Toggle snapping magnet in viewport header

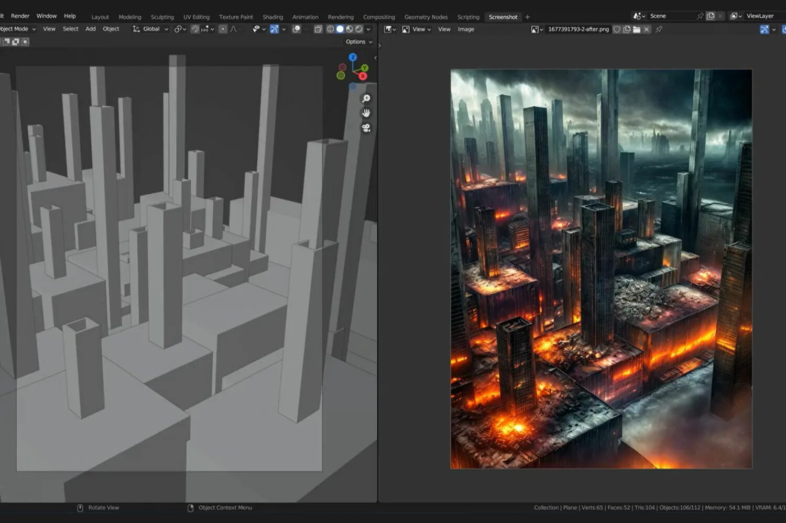click(195, 29)
